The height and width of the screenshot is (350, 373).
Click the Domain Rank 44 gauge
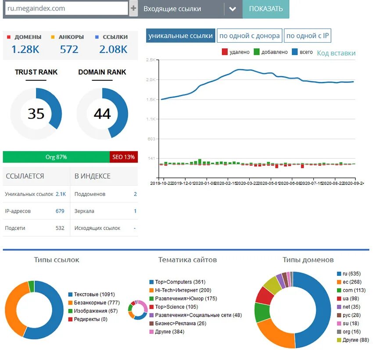point(102,114)
